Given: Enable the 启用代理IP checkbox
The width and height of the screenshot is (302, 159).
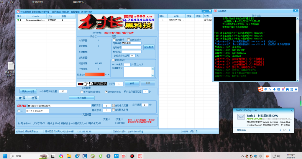Looking at the screenshot, I should 114,60.
